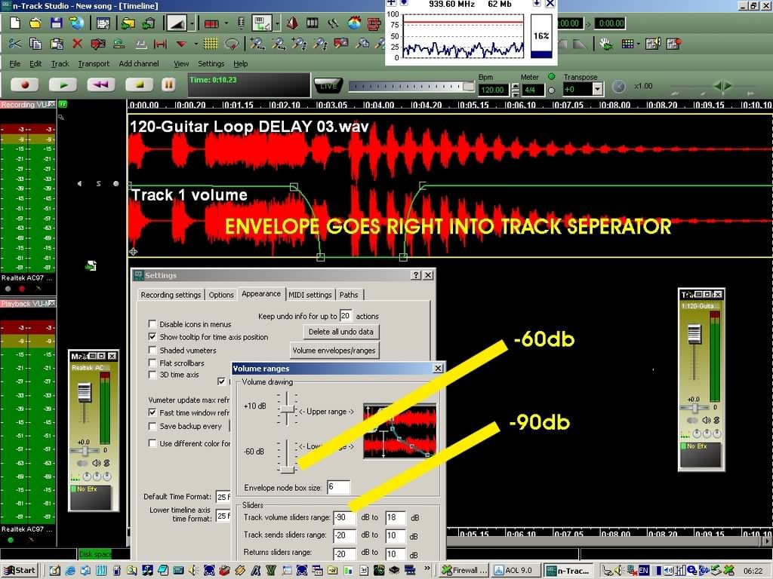Click the mixer icon with the speaker
Image resolution: width=773 pixels, height=579 pixels.
tap(653, 44)
